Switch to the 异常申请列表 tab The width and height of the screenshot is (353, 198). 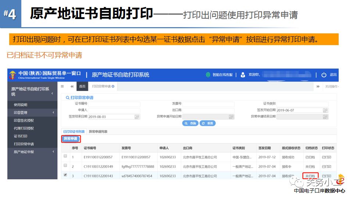click(98, 132)
